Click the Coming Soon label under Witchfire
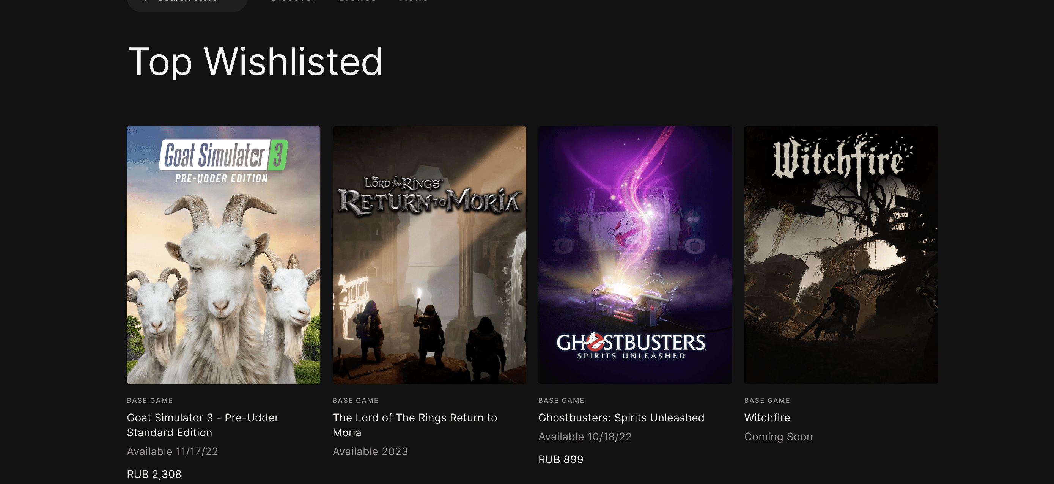1054x484 pixels. point(778,437)
